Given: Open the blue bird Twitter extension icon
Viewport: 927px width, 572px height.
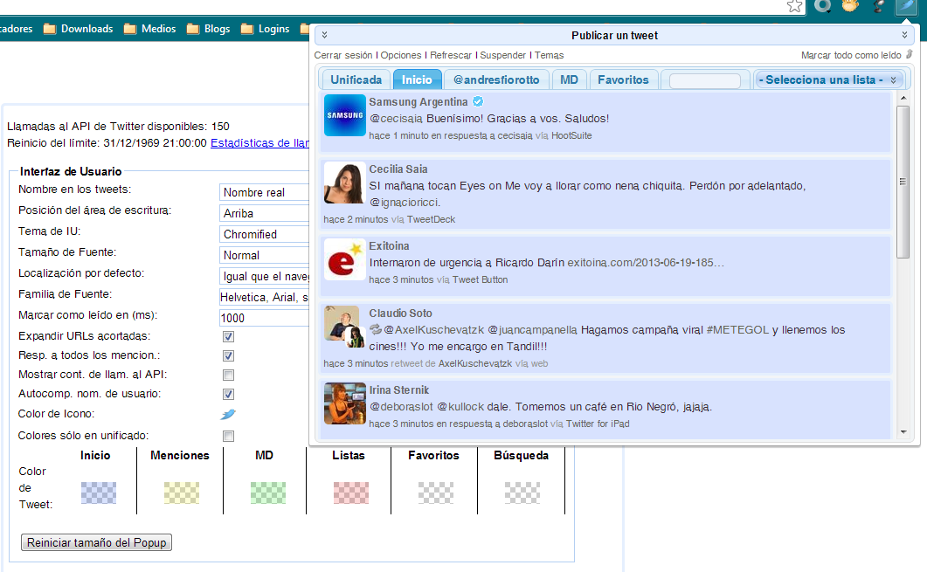Looking at the screenshot, I should (906, 6).
